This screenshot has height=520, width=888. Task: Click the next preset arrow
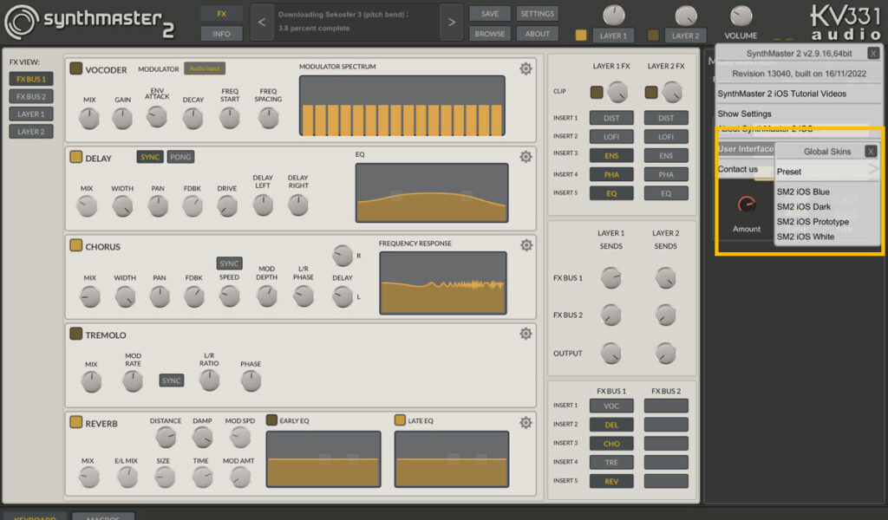[450, 22]
